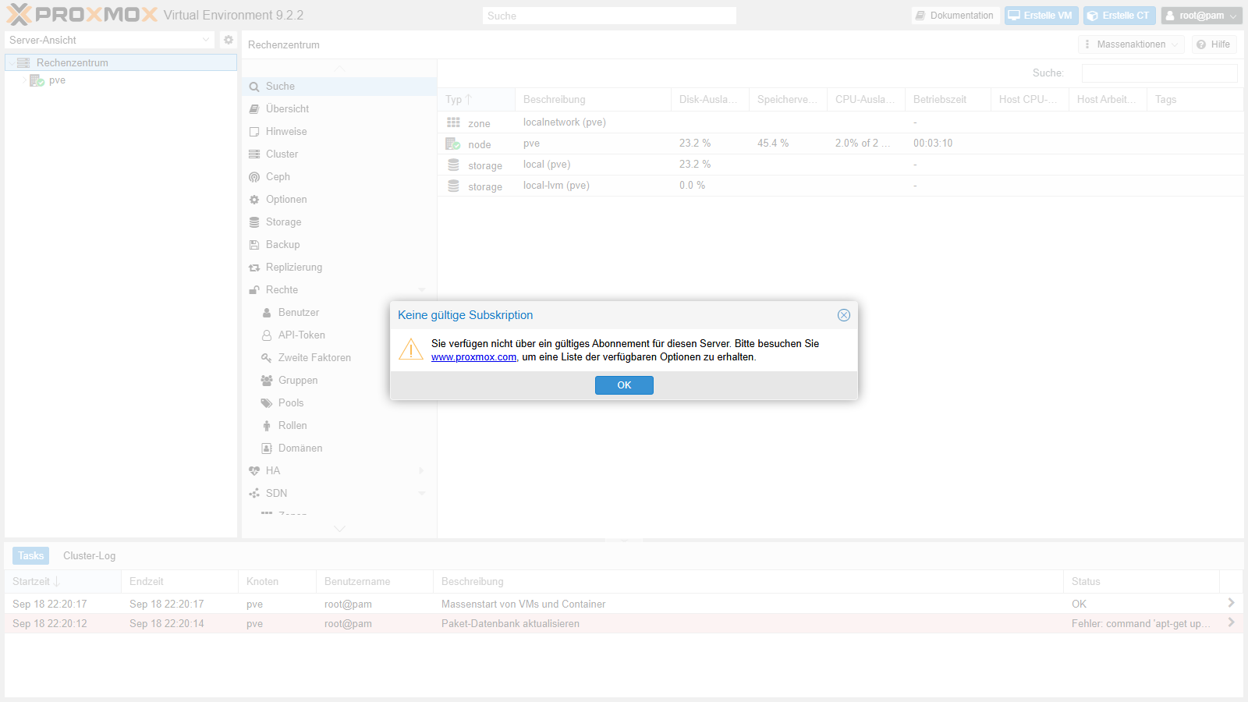Click the Zweite Faktoren key icon

(267, 358)
